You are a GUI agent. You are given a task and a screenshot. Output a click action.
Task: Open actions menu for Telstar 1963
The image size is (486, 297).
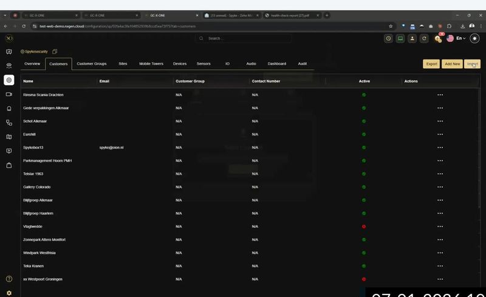click(x=440, y=174)
